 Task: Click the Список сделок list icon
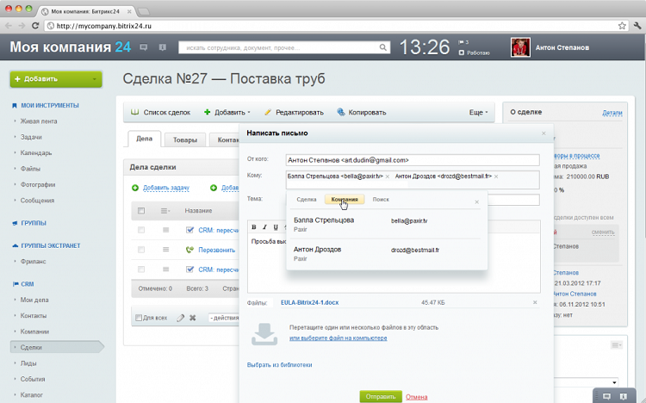[x=134, y=112]
